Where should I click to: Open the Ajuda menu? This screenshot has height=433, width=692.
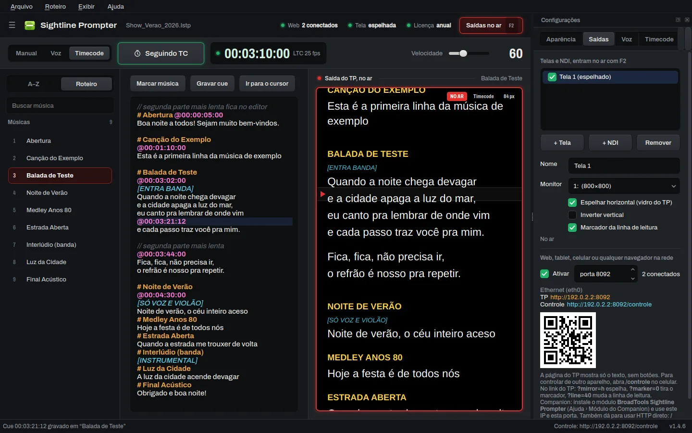[116, 7]
